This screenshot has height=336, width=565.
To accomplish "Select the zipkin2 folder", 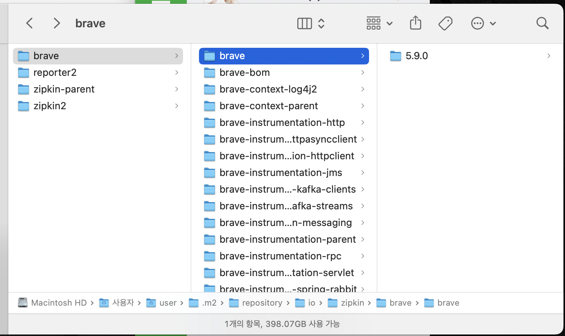I will [98, 106].
